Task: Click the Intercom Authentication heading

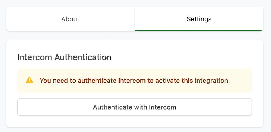Action: 64,57
